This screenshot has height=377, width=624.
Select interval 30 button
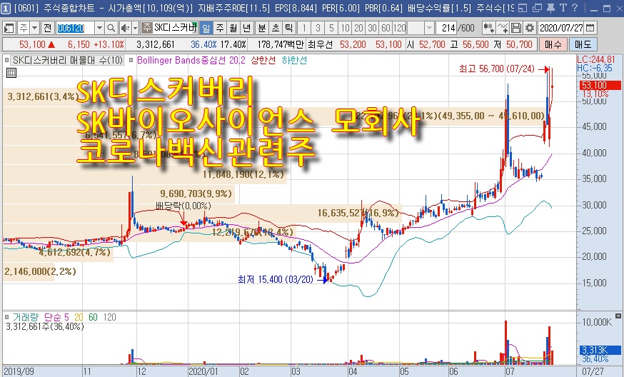click(x=372, y=28)
